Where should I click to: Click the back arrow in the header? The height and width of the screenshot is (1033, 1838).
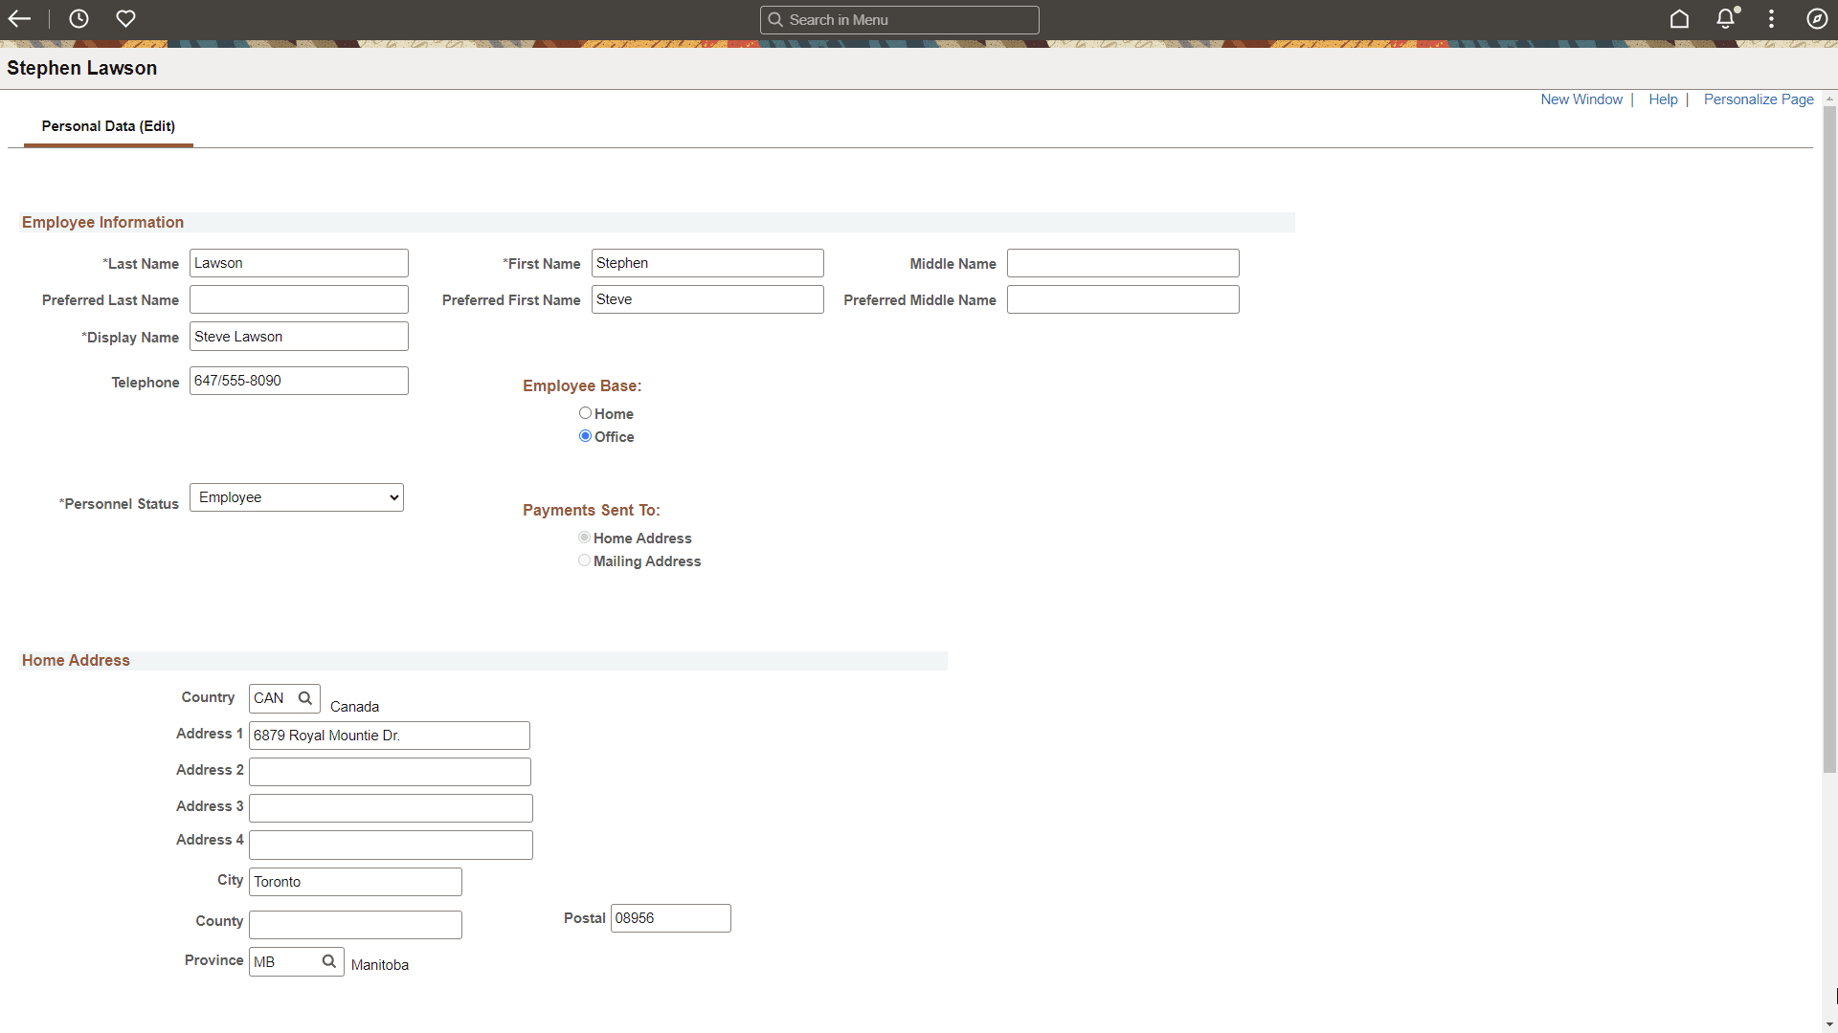pyautogui.click(x=19, y=19)
